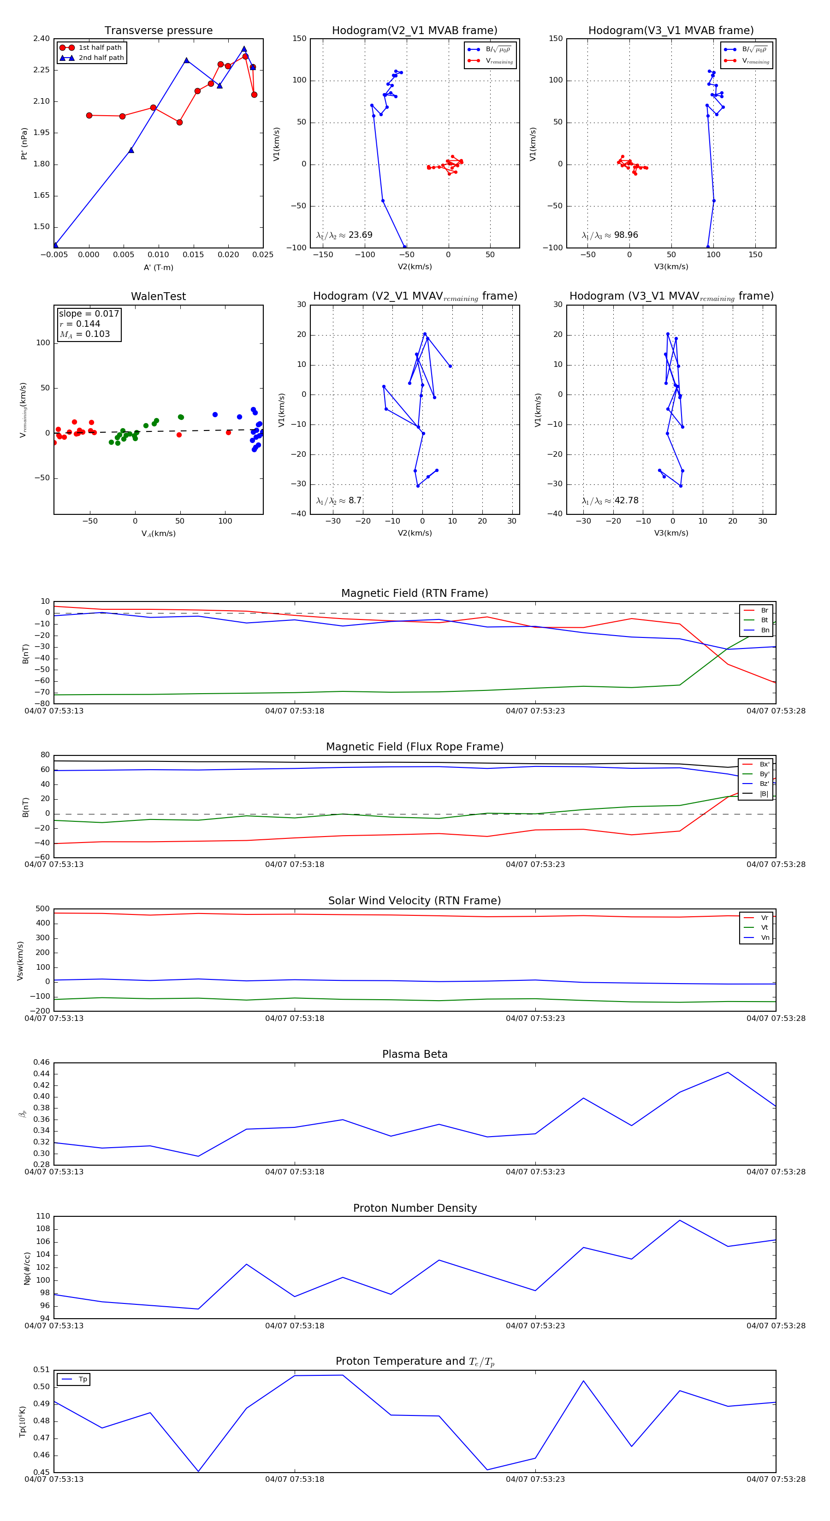Viewport: 830px width, 1521px height.
Task: Select the "r = 0.144" annotation
Action: pos(80,324)
